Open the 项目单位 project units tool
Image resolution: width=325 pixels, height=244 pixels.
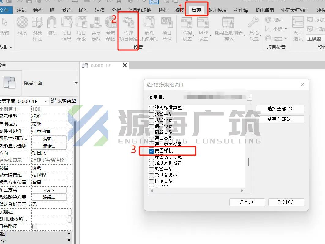coord(167,29)
